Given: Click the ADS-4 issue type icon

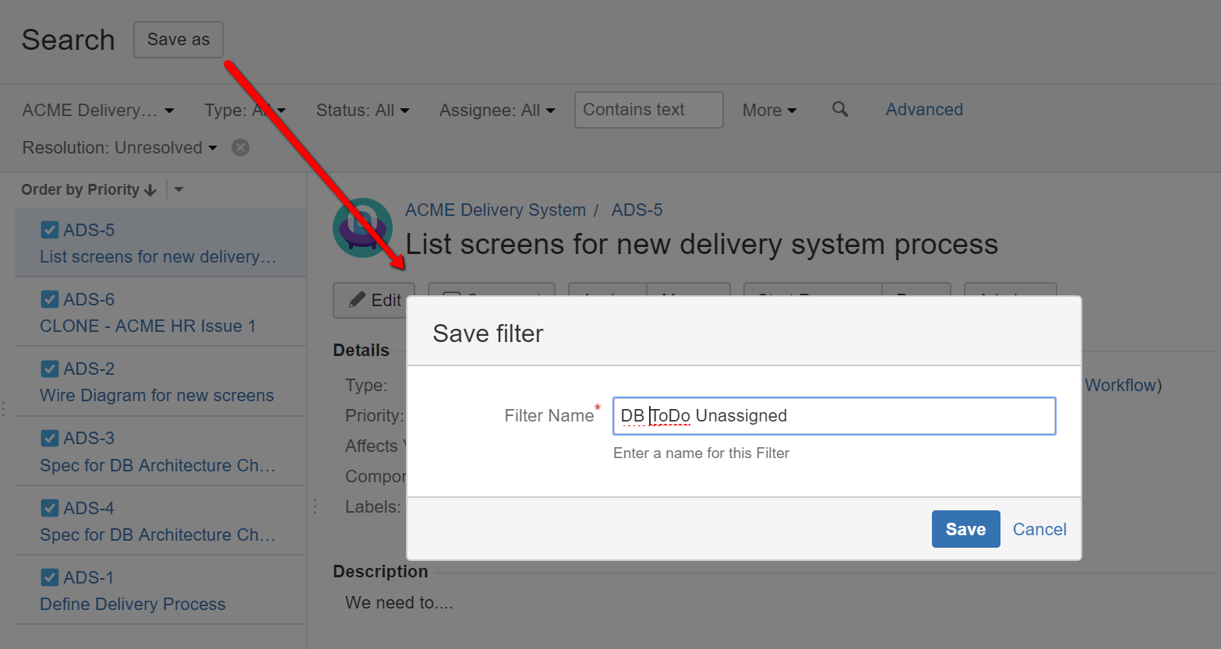Looking at the screenshot, I should coord(50,508).
